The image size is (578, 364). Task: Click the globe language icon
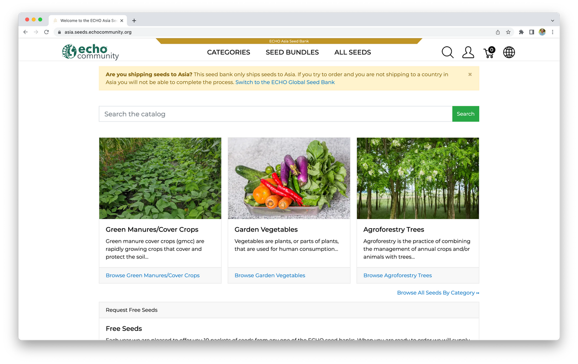pos(509,52)
